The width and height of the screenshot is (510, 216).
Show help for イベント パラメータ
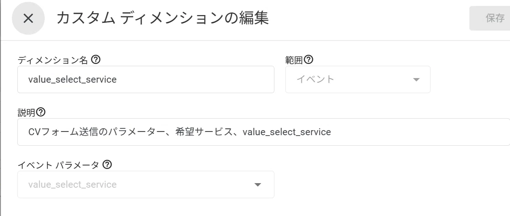click(107, 164)
